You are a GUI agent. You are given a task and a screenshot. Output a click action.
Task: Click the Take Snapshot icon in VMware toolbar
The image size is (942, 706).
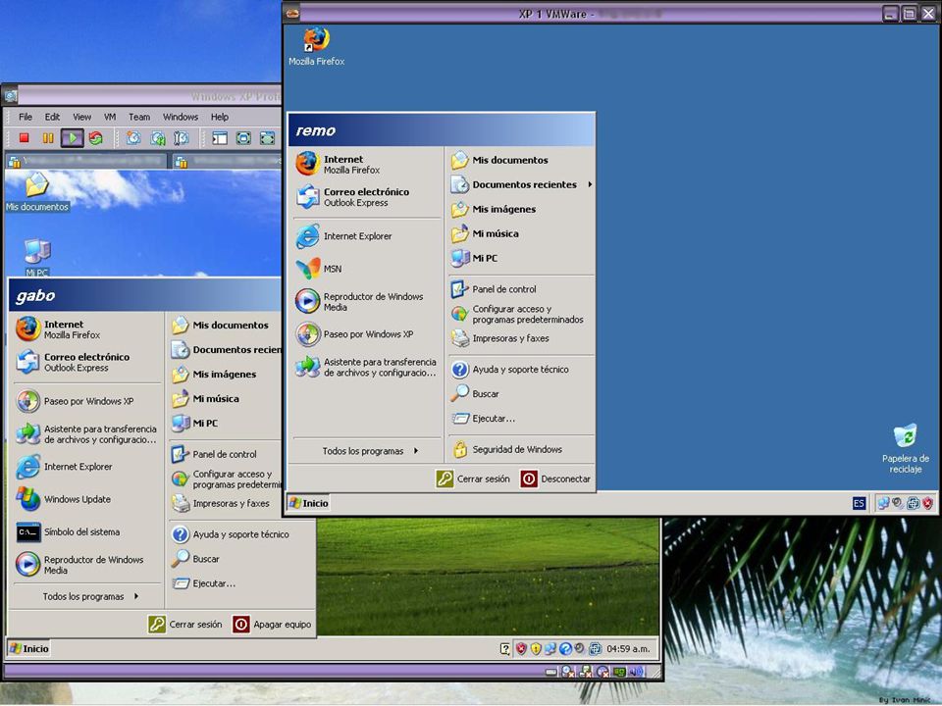pos(133,138)
